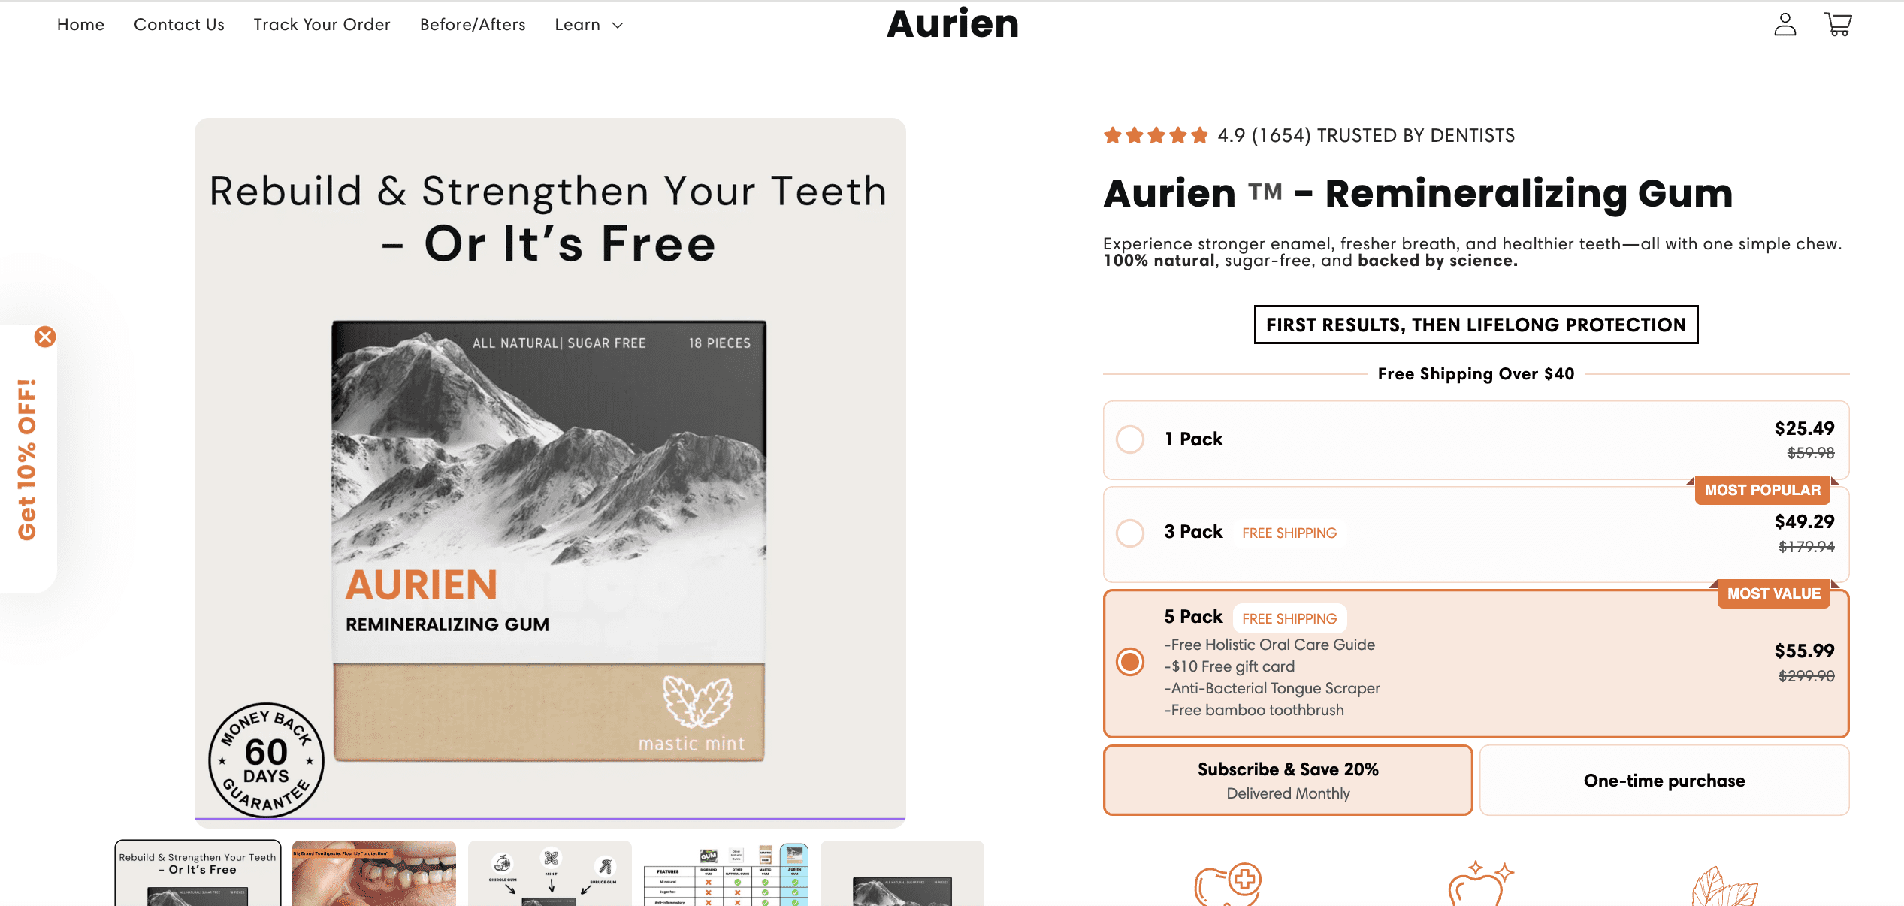This screenshot has height=906, width=1904.
Task: Click the tooth with plus icon
Action: point(1228,883)
